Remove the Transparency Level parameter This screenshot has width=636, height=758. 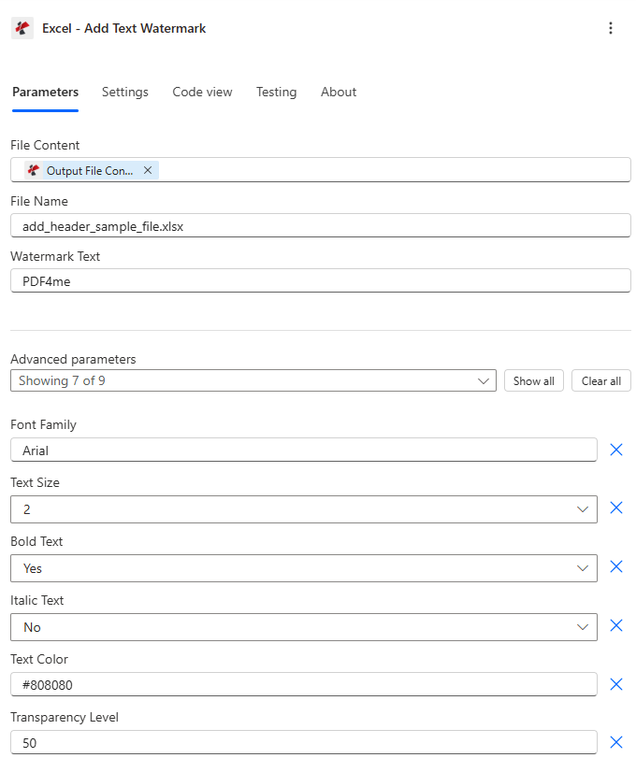coord(616,742)
